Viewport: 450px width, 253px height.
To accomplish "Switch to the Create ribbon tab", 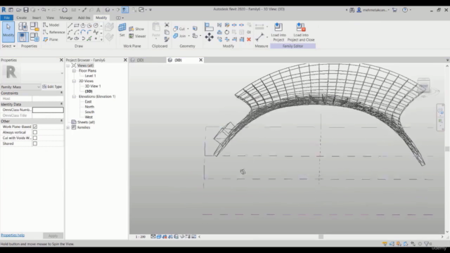I will click(x=22, y=18).
